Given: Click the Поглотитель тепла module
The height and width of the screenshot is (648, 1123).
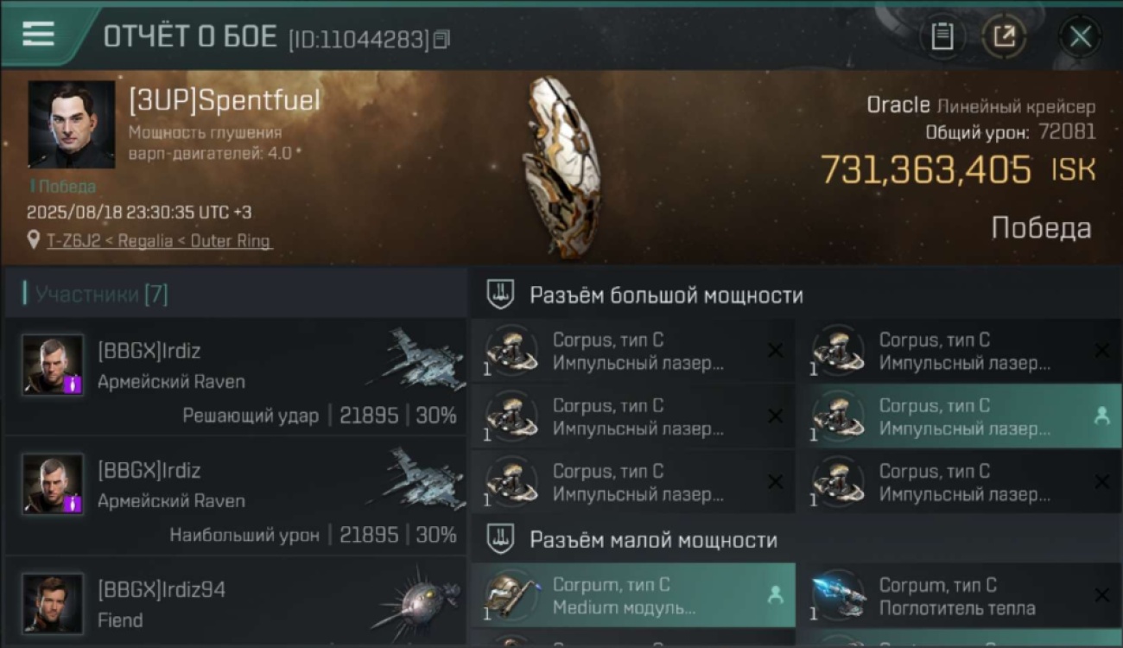Looking at the screenshot, I should 957,595.
